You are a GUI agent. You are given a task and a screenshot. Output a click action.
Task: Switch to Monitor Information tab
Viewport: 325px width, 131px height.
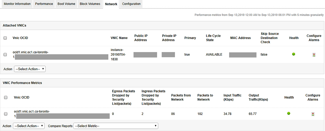click(17, 4)
